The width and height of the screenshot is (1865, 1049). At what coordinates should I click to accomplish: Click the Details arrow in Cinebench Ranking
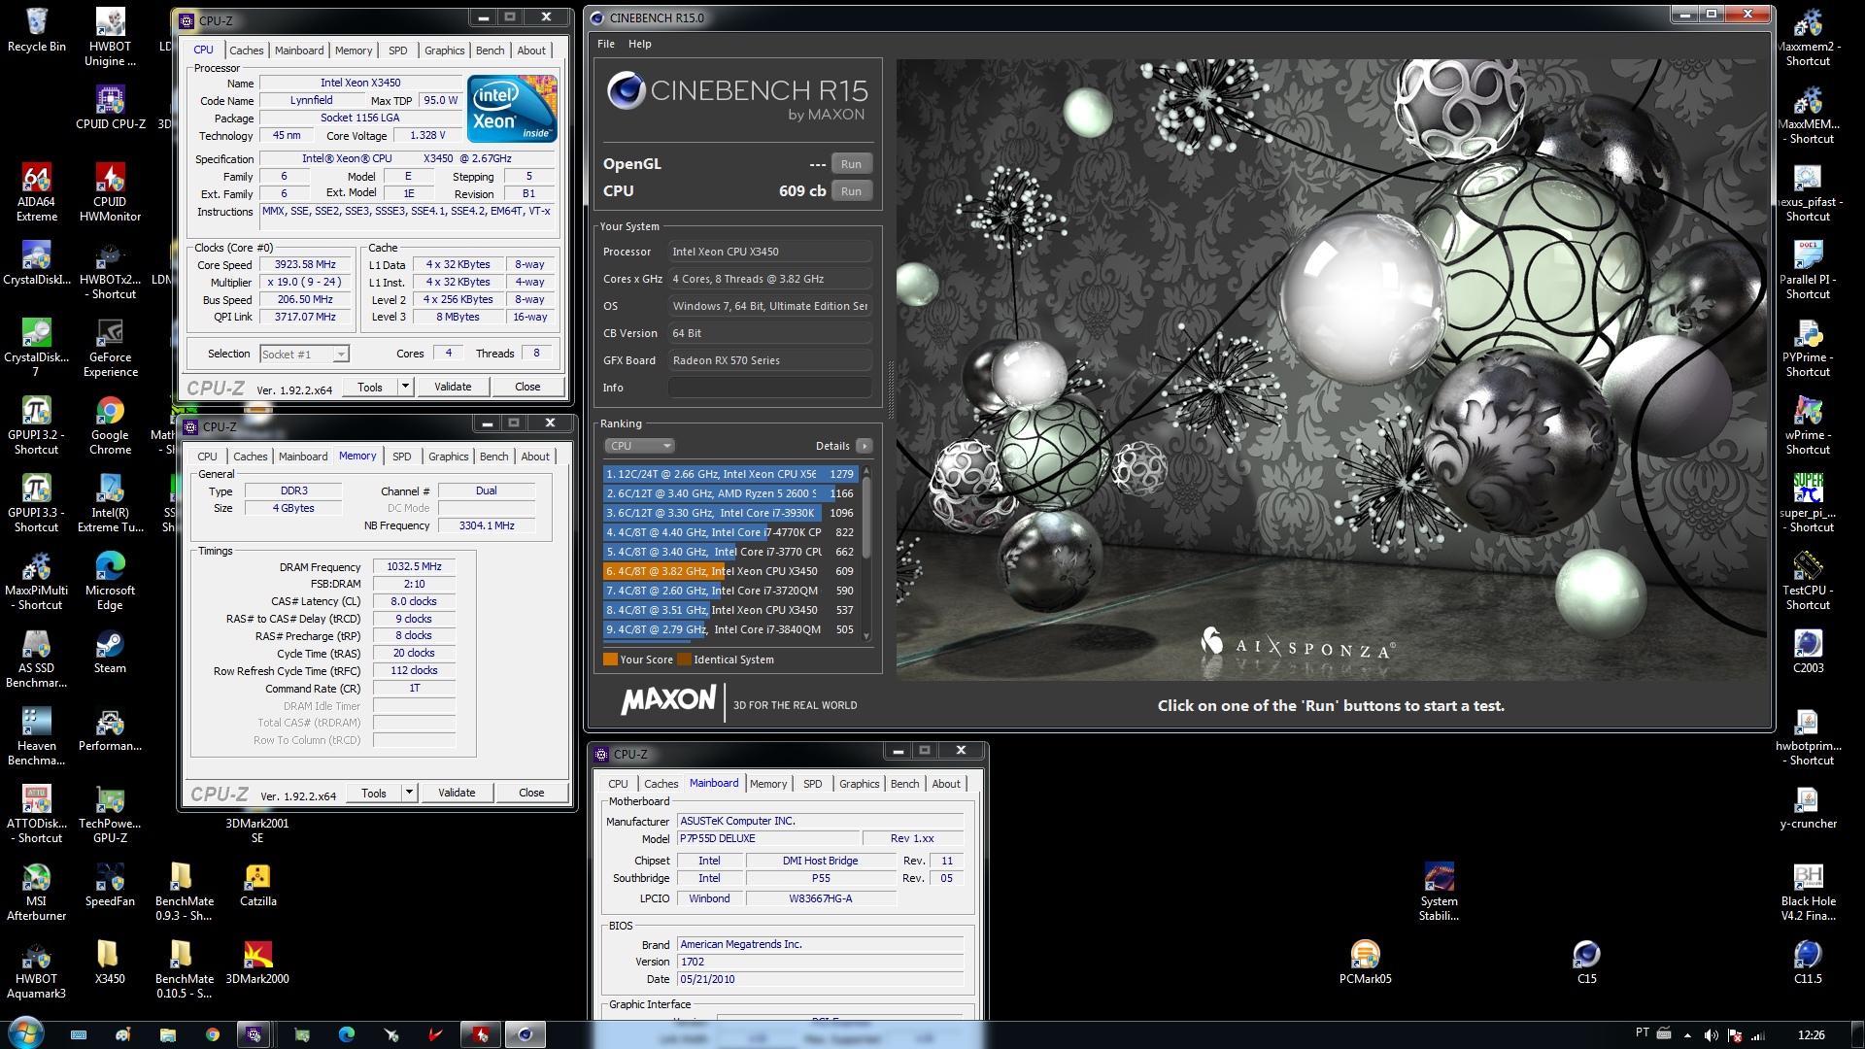(865, 446)
